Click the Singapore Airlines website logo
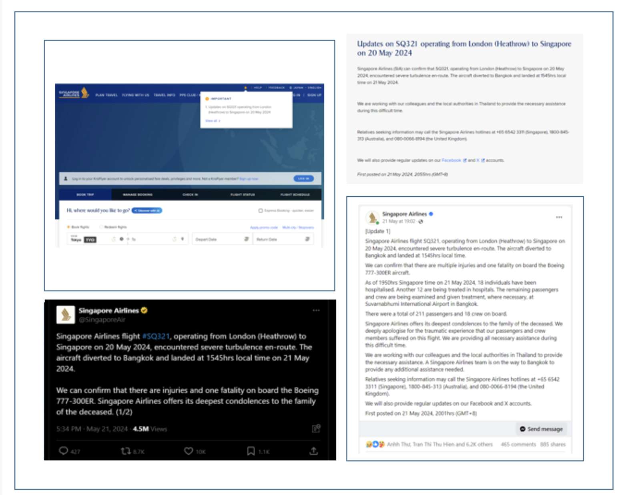The height and width of the screenshot is (495, 618). (x=74, y=93)
